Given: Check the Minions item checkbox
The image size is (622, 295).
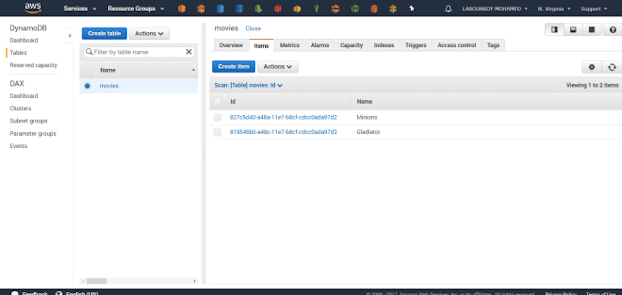Looking at the screenshot, I should [x=217, y=117].
